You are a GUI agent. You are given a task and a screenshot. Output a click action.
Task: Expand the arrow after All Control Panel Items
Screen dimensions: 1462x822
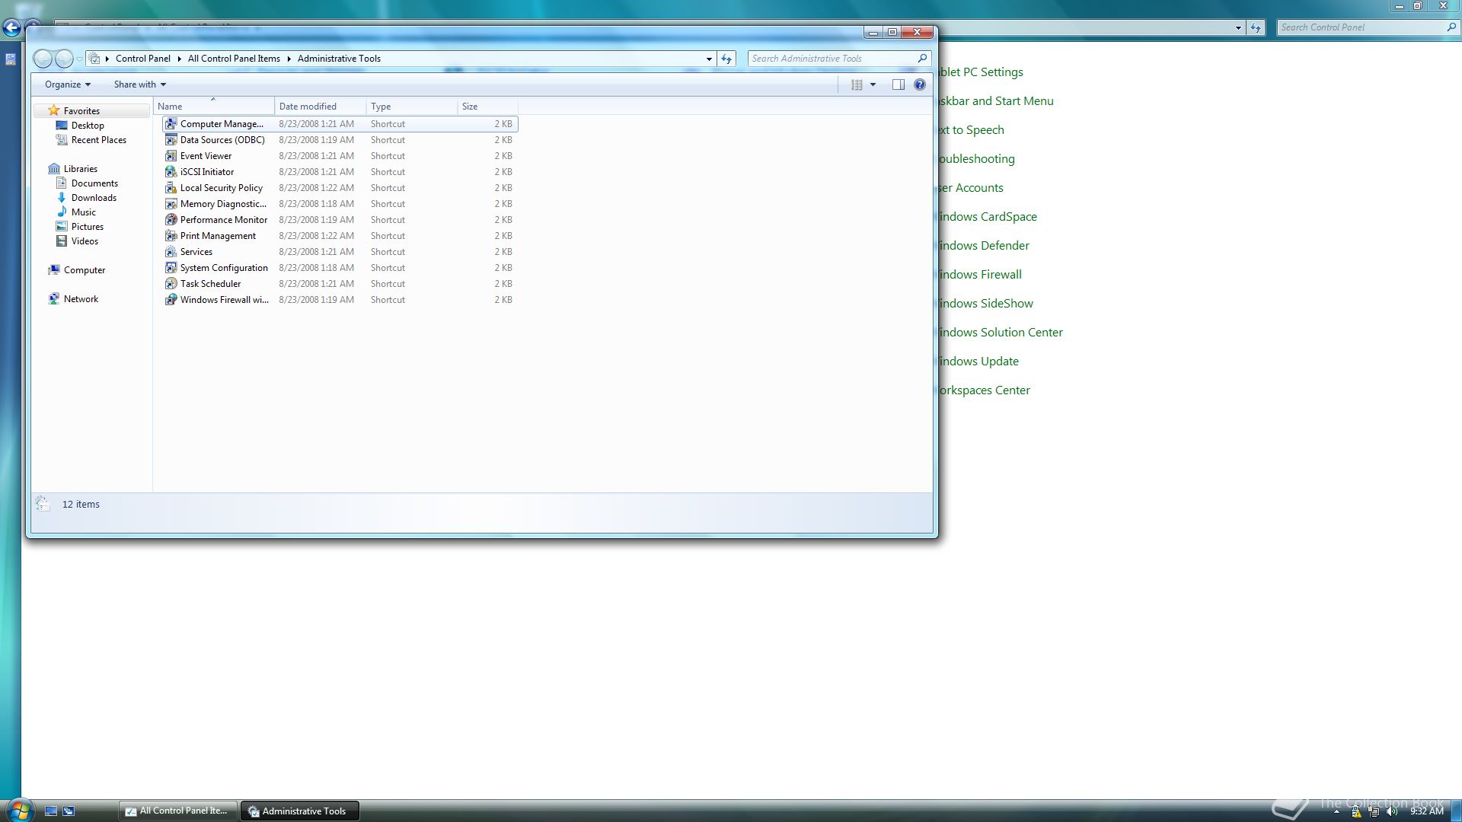pos(289,59)
